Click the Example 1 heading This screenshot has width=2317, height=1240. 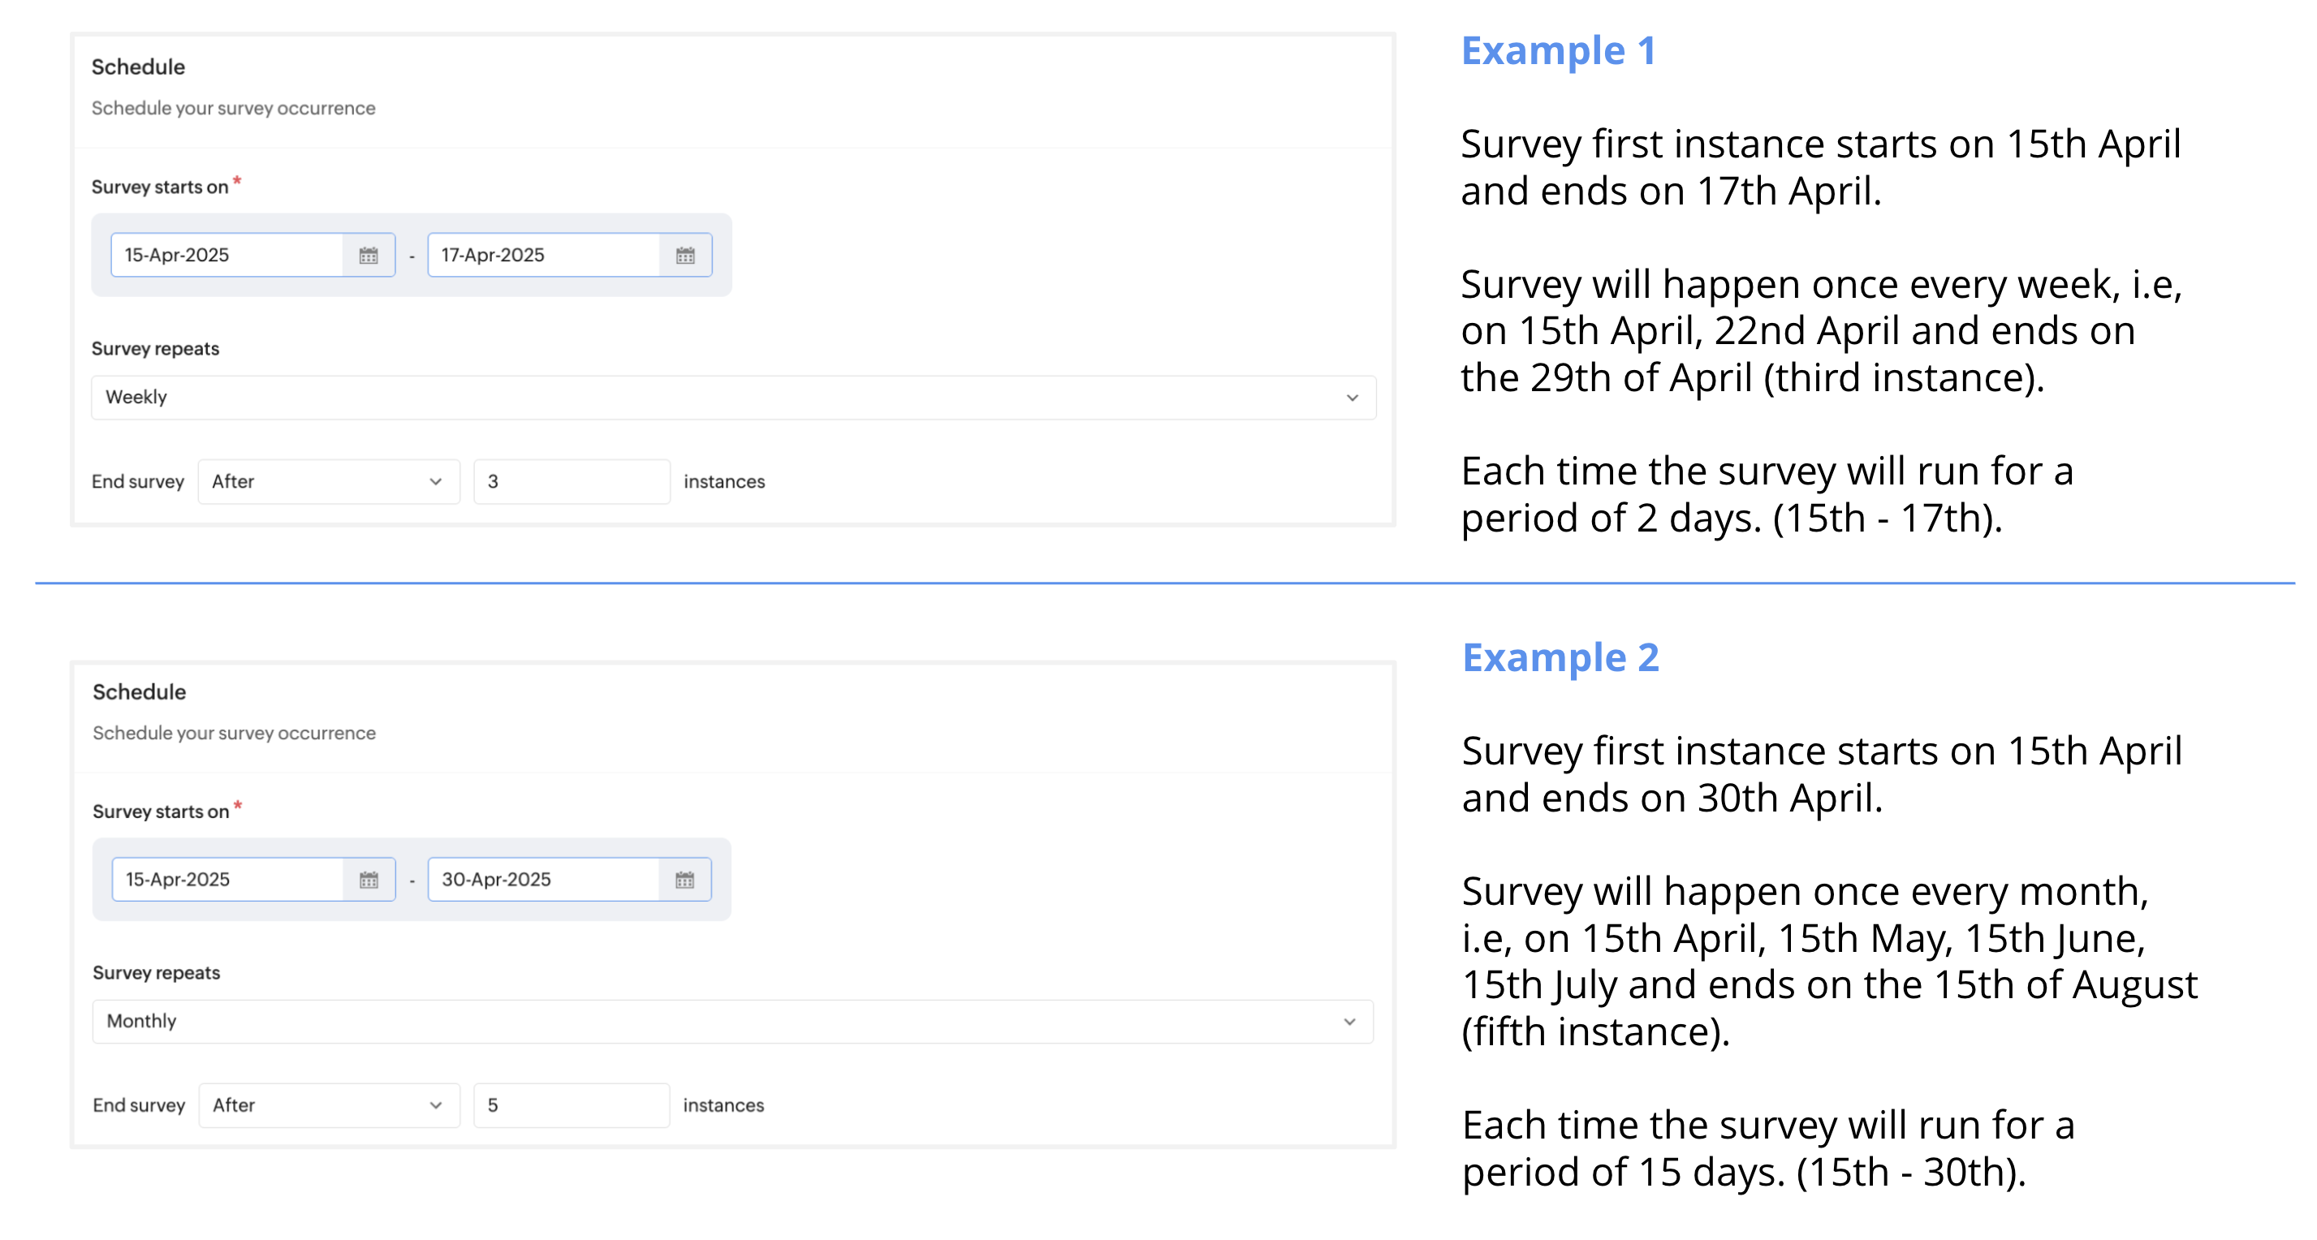(1558, 50)
